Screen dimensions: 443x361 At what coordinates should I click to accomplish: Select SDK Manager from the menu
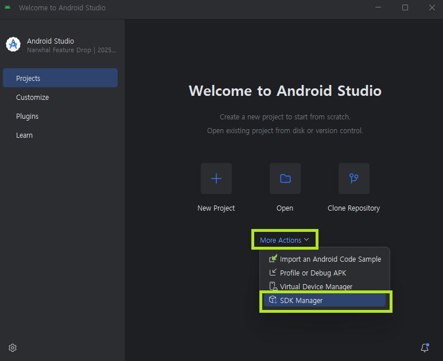pyautogui.click(x=325, y=300)
